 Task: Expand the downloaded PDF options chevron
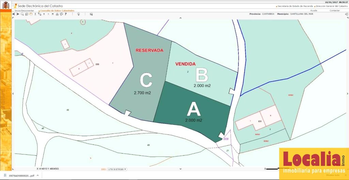[x=37, y=175]
